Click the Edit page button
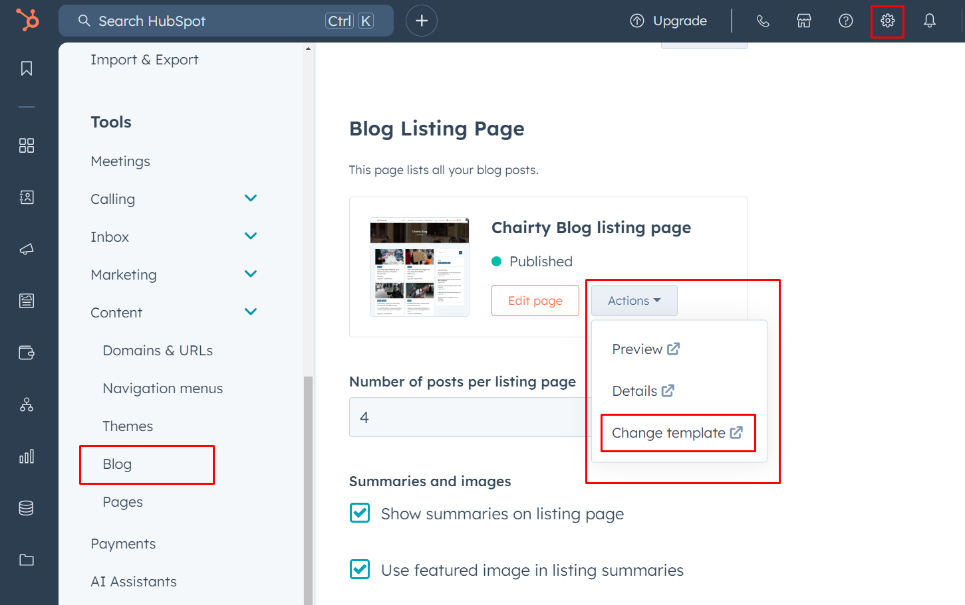The height and width of the screenshot is (605, 965). 535,301
